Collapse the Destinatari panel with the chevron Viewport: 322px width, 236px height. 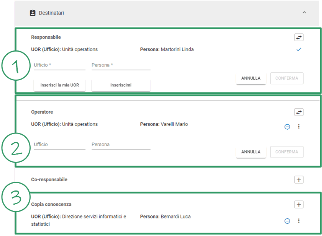coord(304,13)
